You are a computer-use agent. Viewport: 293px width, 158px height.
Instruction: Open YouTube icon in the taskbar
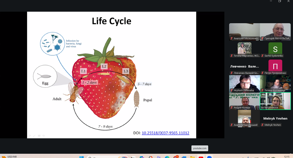pyautogui.click(x=201, y=157)
